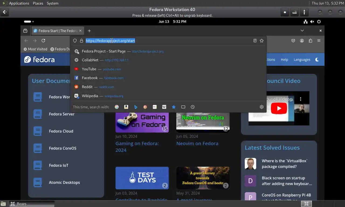The image size is (345, 207).
Task: Open guest power menu icon
Action: tap(319, 22)
